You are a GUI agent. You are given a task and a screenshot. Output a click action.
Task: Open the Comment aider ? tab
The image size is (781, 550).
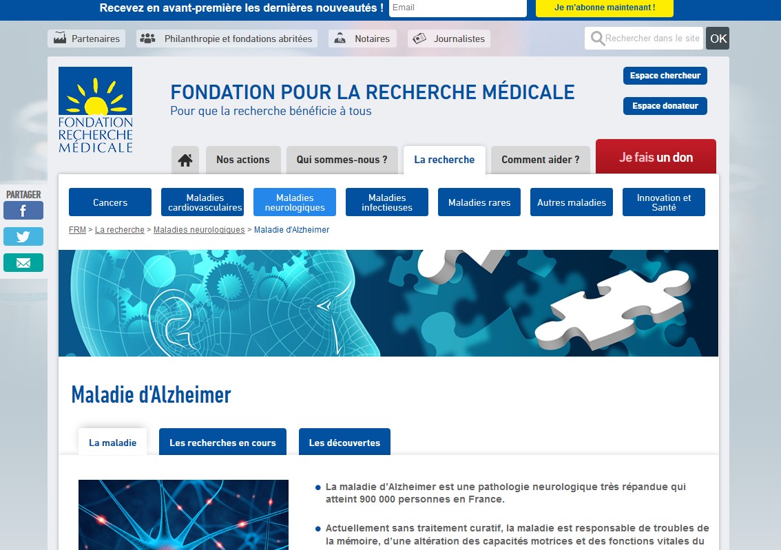pos(541,160)
